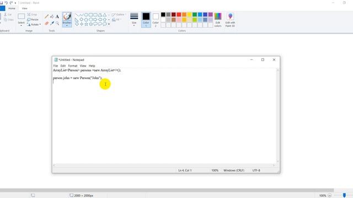The width and height of the screenshot is (353, 198).
Task: Open Notepad View menu
Action: (x=83, y=66)
